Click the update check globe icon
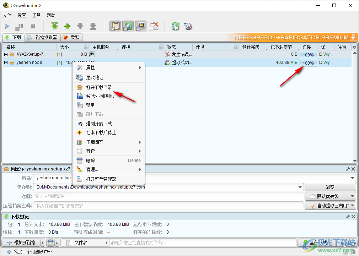The height and width of the screenshot is (256, 359). pyautogui.click(x=188, y=26)
